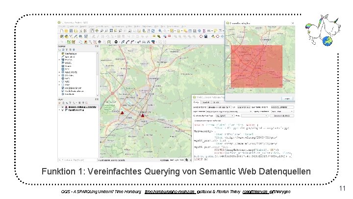Switch to the second tab next to Query
The height and width of the screenshot is (199, 353).
click(206, 102)
